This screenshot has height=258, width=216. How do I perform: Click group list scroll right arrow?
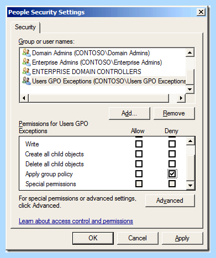tap(181, 98)
